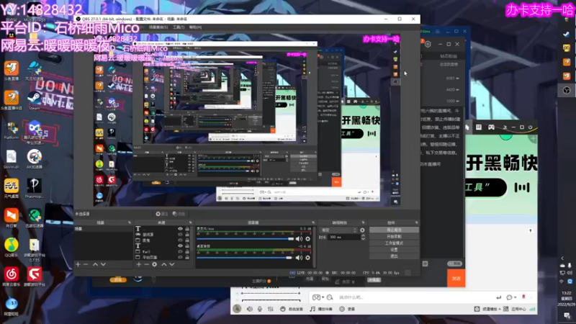Click the hexagon settings icon in the Douyu window
This screenshot has height=324, width=576.
point(428,44)
